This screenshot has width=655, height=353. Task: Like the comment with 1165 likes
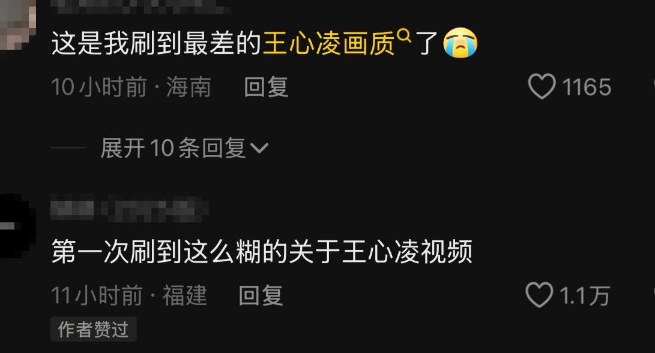point(542,86)
